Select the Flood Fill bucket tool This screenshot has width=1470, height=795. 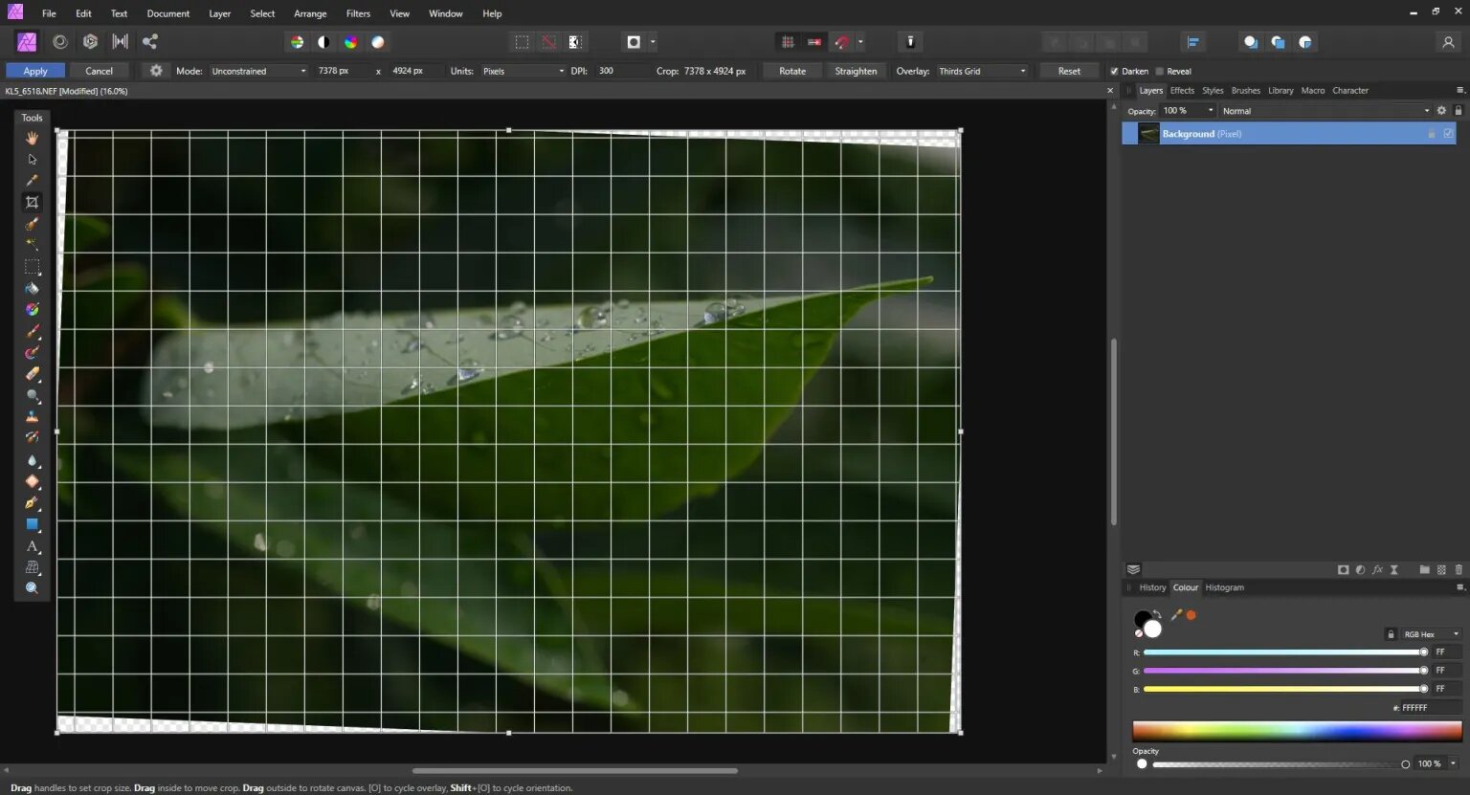[x=32, y=288]
